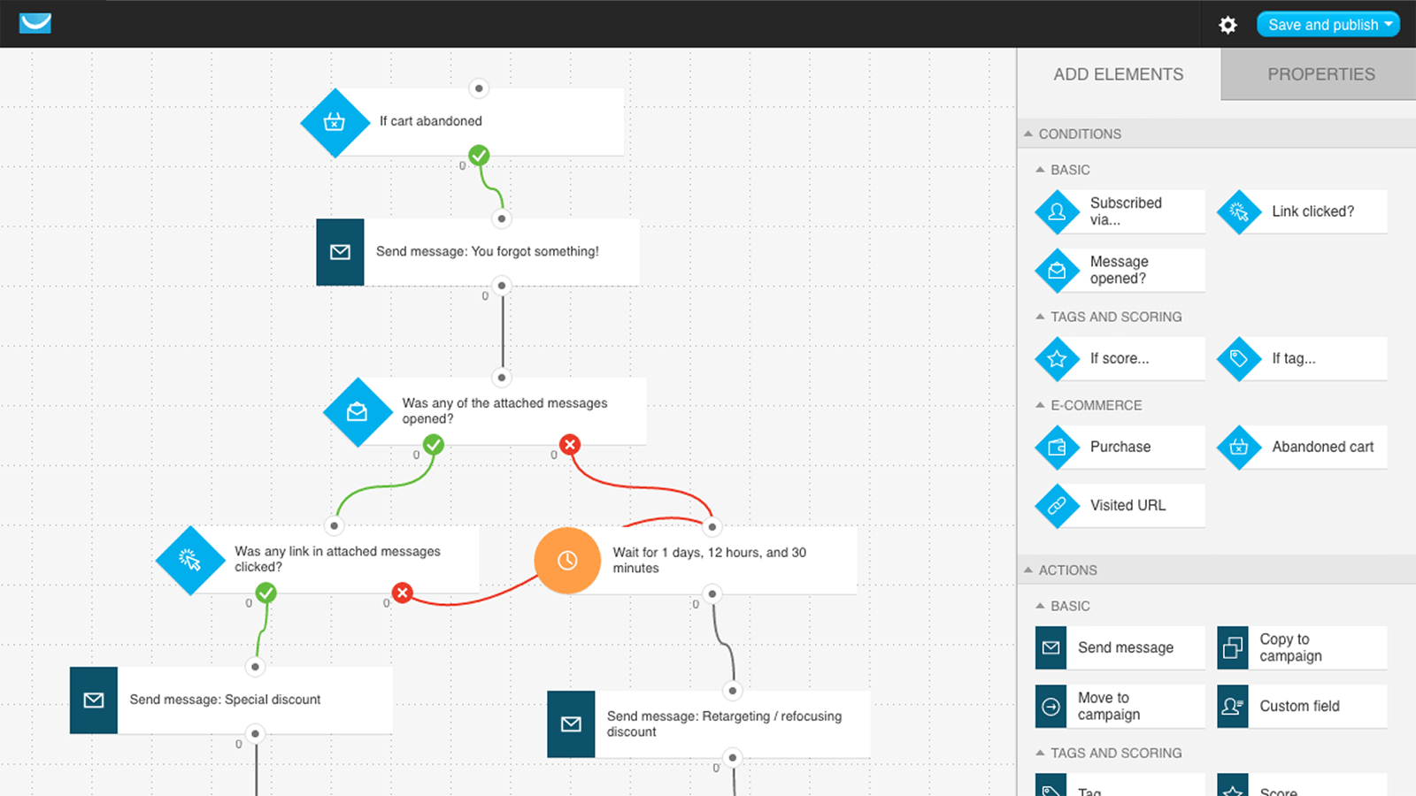The height and width of the screenshot is (796, 1416).
Task: Select the If score star icon
Action: pyautogui.click(x=1057, y=358)
